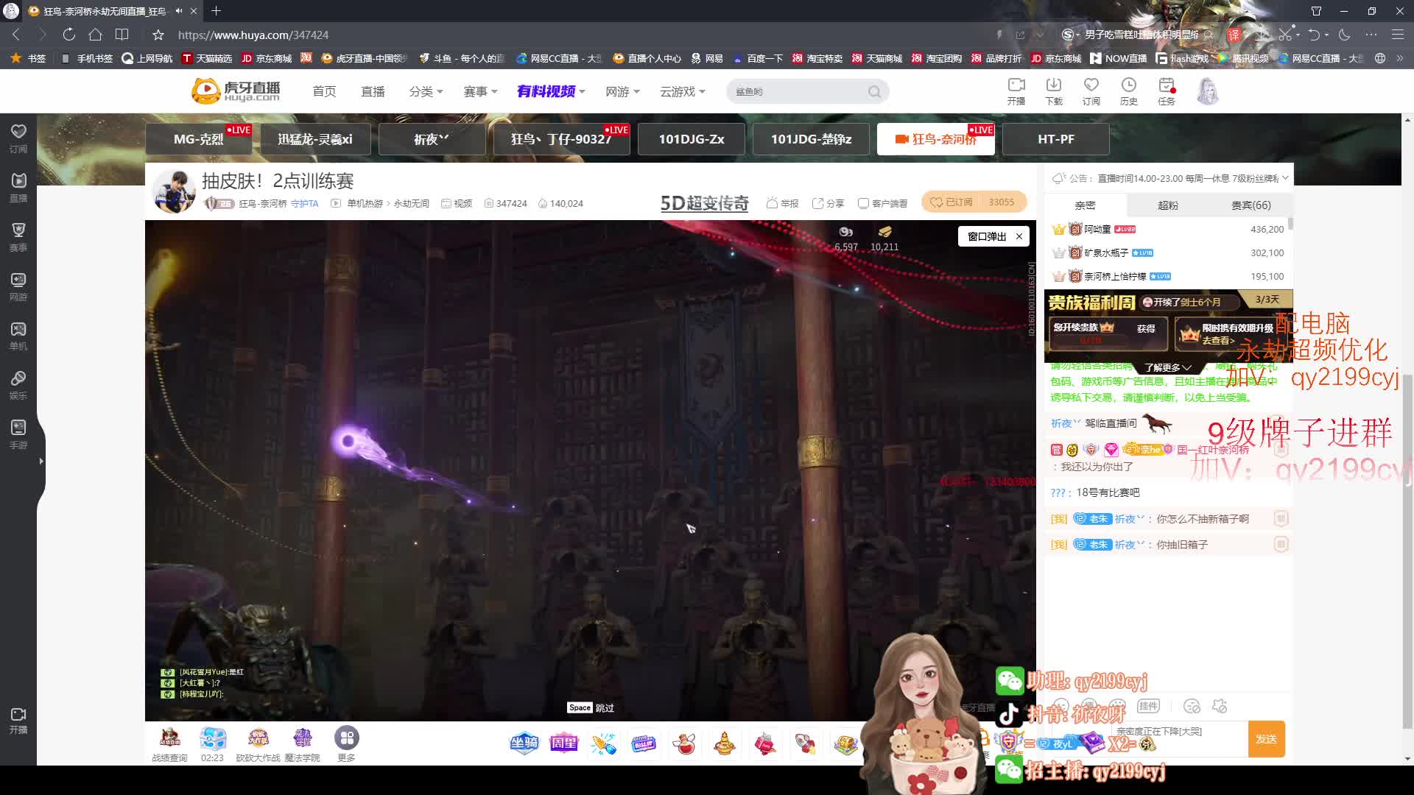Close the 窗口弹出 popup button

pyautogui.click(x=1019, y=236)
